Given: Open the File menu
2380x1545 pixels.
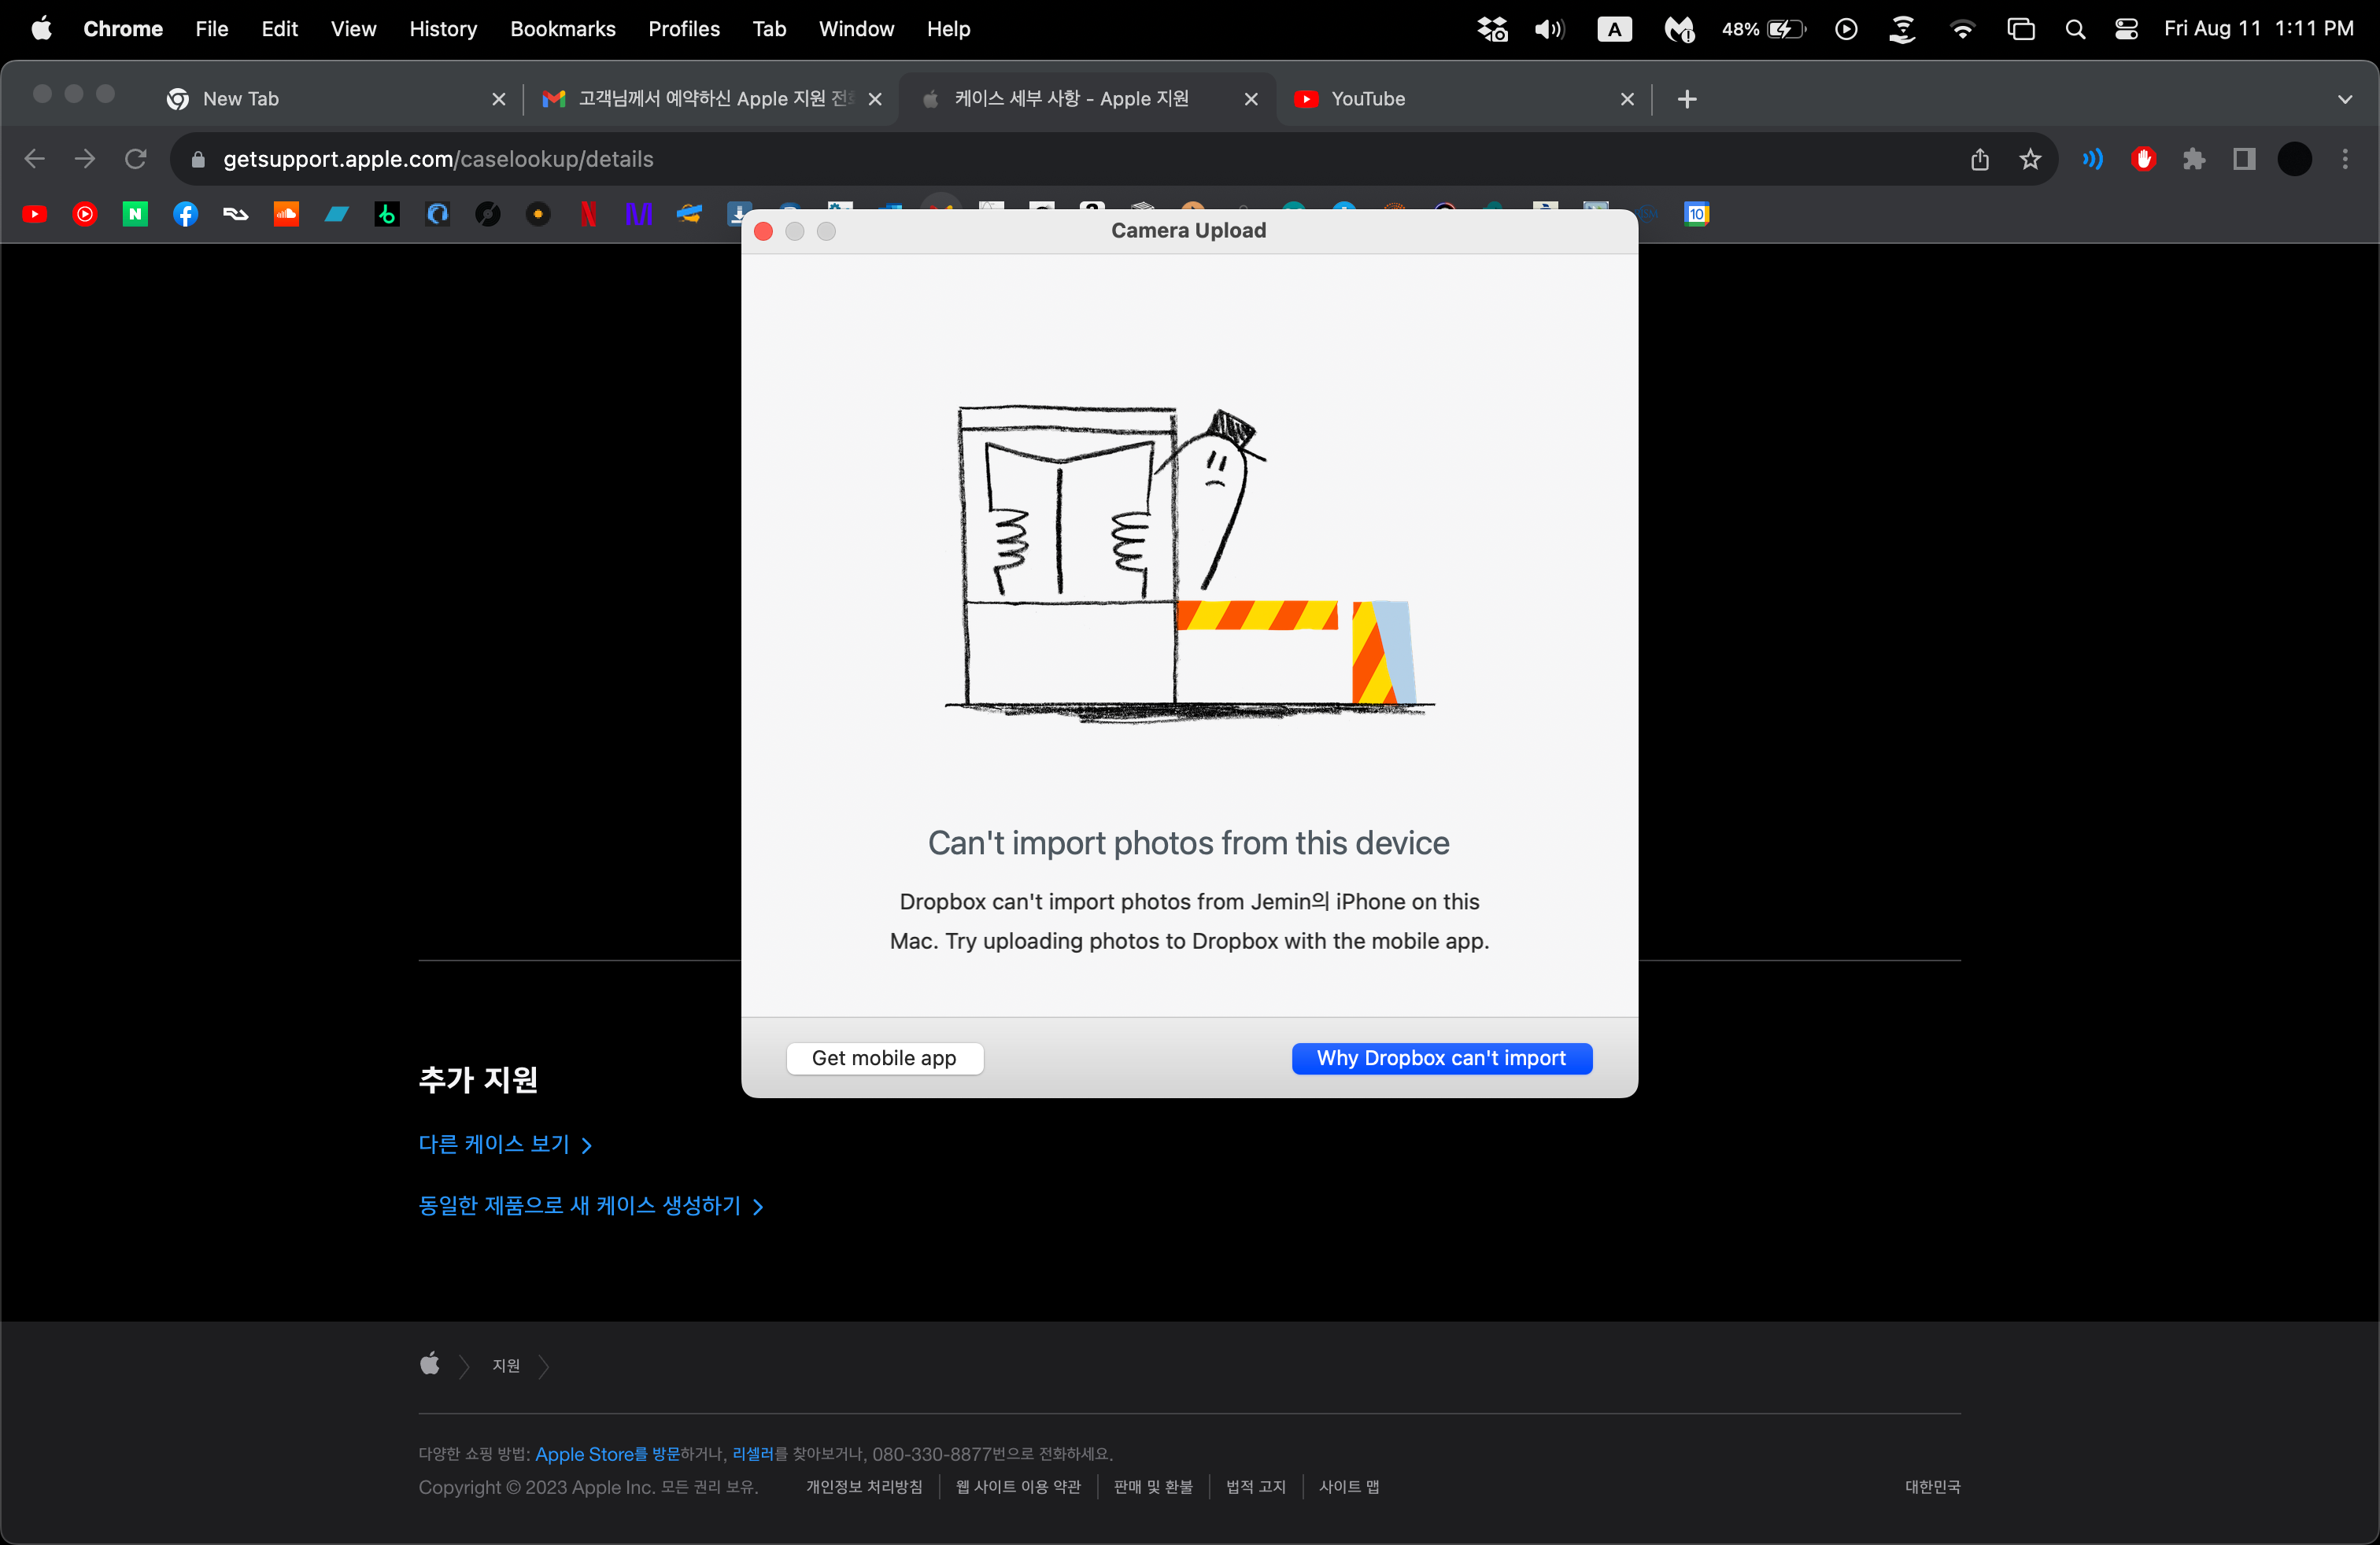Looking at the screenshot, I should point(211,29).
